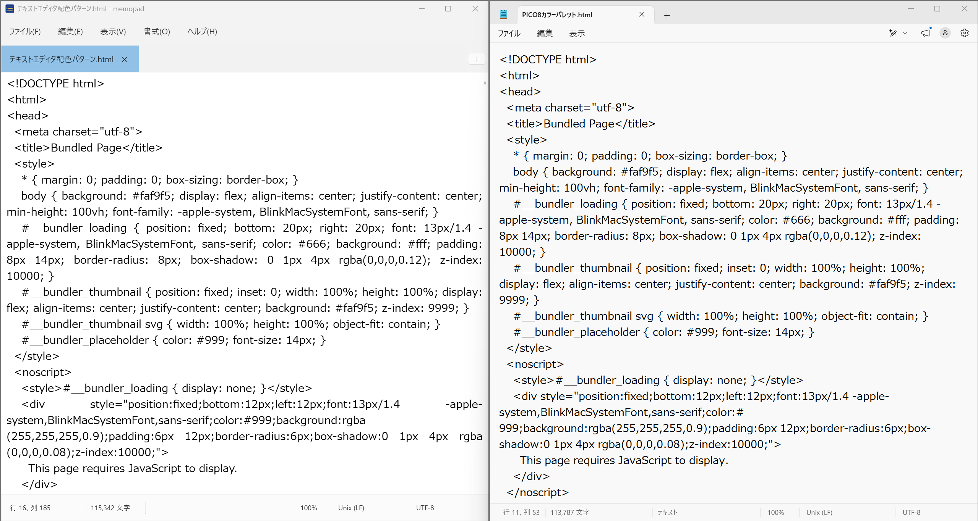Click #__bundler_placeholder line in memopad
The height and width of the screenshot is (521, 978).
pos(174,340)
